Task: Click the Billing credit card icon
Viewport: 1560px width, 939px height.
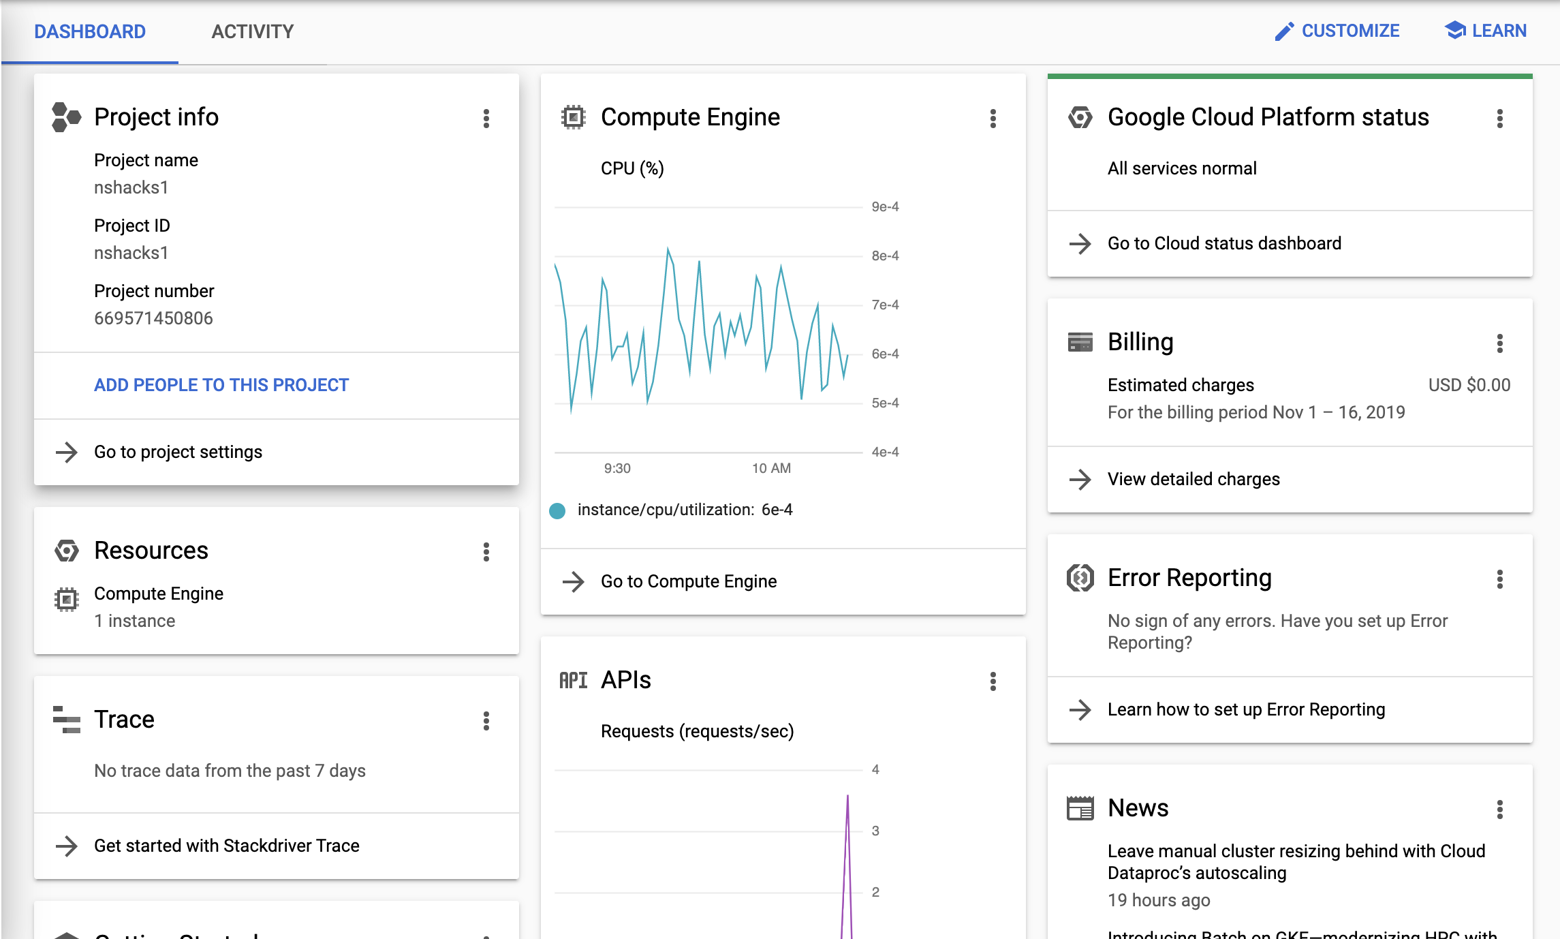Action: (1080, 342)
